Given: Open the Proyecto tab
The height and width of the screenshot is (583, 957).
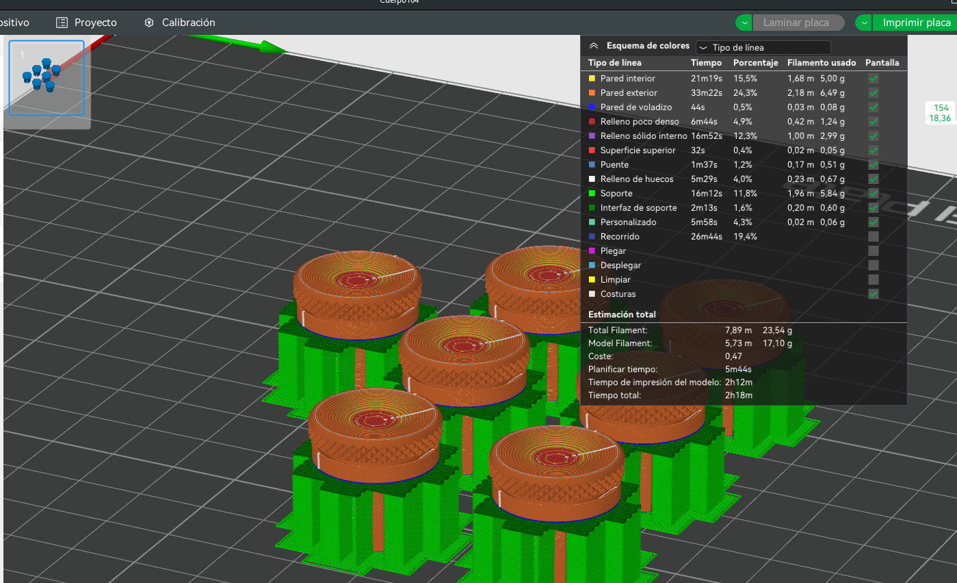Looking at the screenshot, I should (86, 23).
